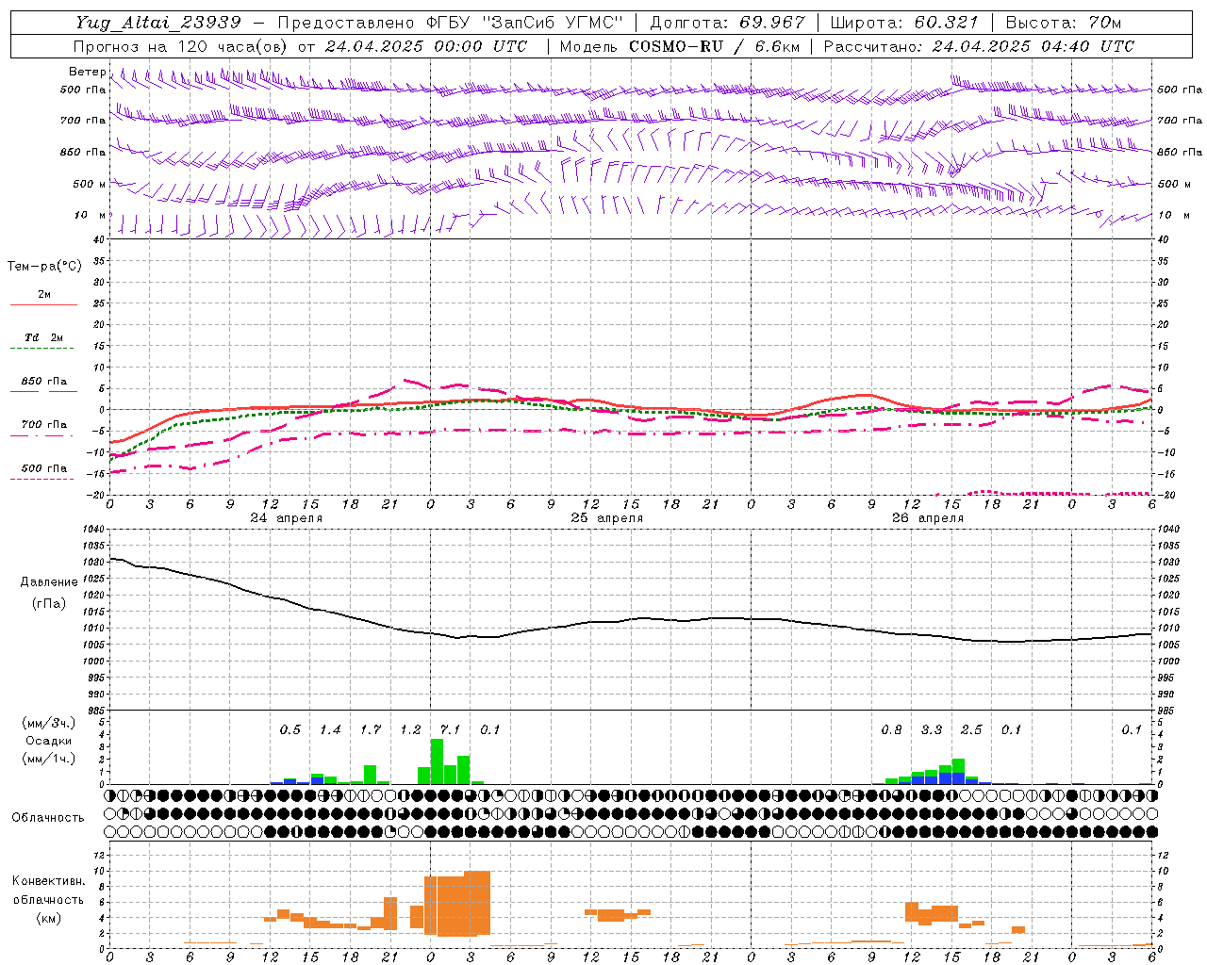1207x965 pixels.
Task: Click the Тем-ра(°C) panel label
Action: point(44,267)
